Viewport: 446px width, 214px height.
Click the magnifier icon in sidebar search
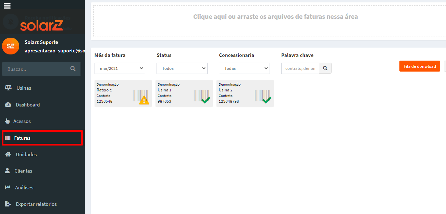click(73, 69)
